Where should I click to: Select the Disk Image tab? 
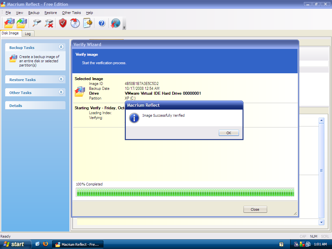pos(11,33)
